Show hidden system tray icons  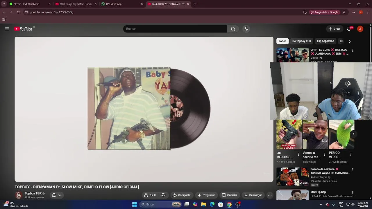(321, 204)
